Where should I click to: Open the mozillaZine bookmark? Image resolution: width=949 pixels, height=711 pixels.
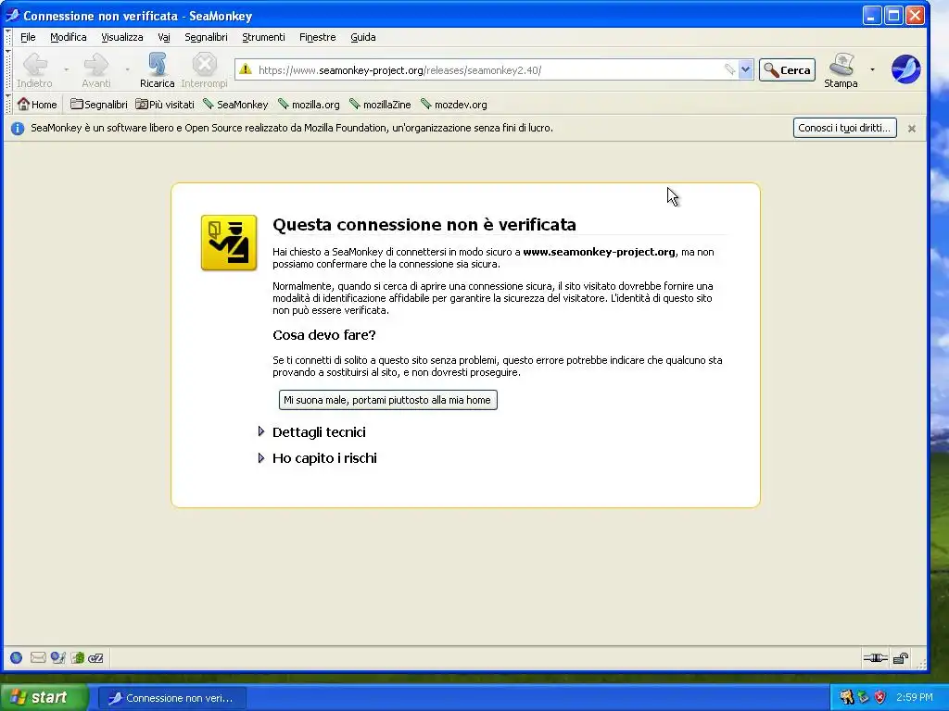pos(380,104)
